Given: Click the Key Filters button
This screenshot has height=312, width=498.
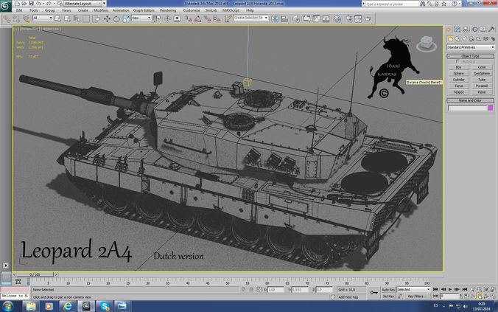Looking at the screenshot, I should point(417,297).
